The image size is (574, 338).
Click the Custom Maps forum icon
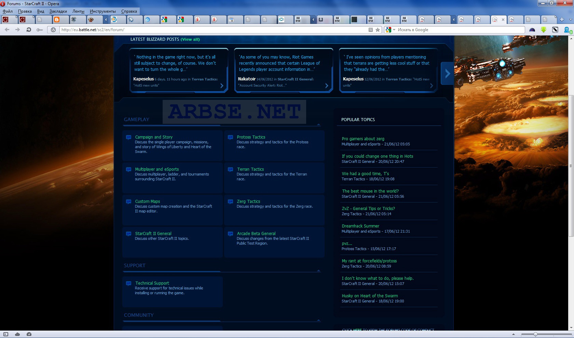[128, 201]
